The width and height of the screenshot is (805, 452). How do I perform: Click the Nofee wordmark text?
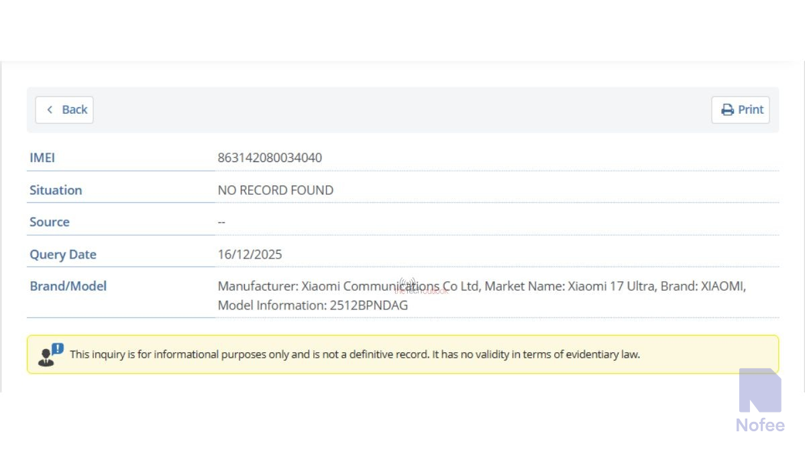point(759,425)
